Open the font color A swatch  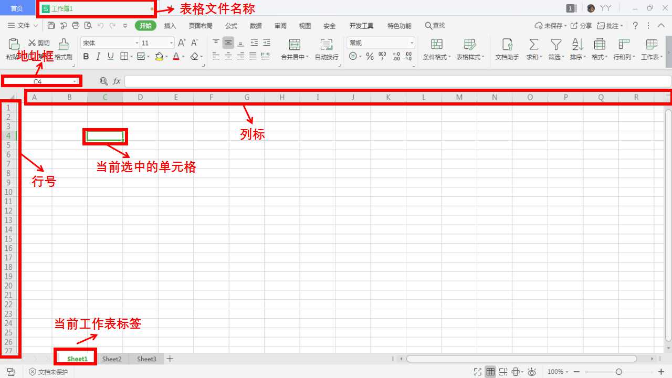click(176, 56)
